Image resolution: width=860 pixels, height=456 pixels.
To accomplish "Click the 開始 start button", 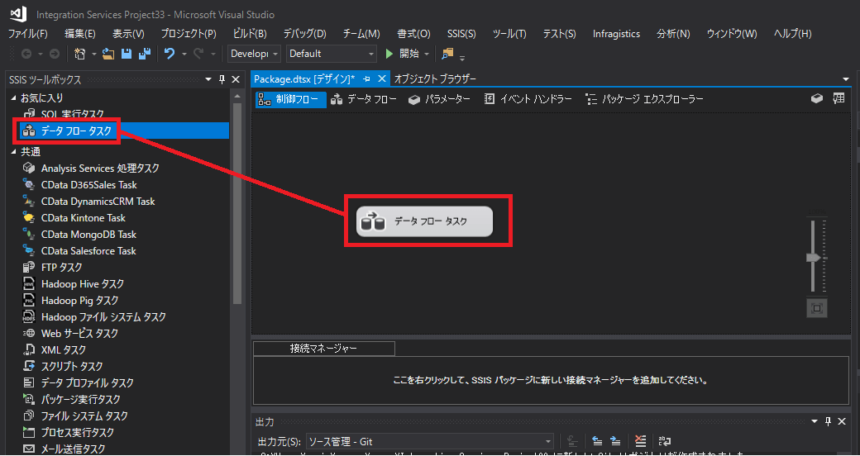I will click(403, 54).
